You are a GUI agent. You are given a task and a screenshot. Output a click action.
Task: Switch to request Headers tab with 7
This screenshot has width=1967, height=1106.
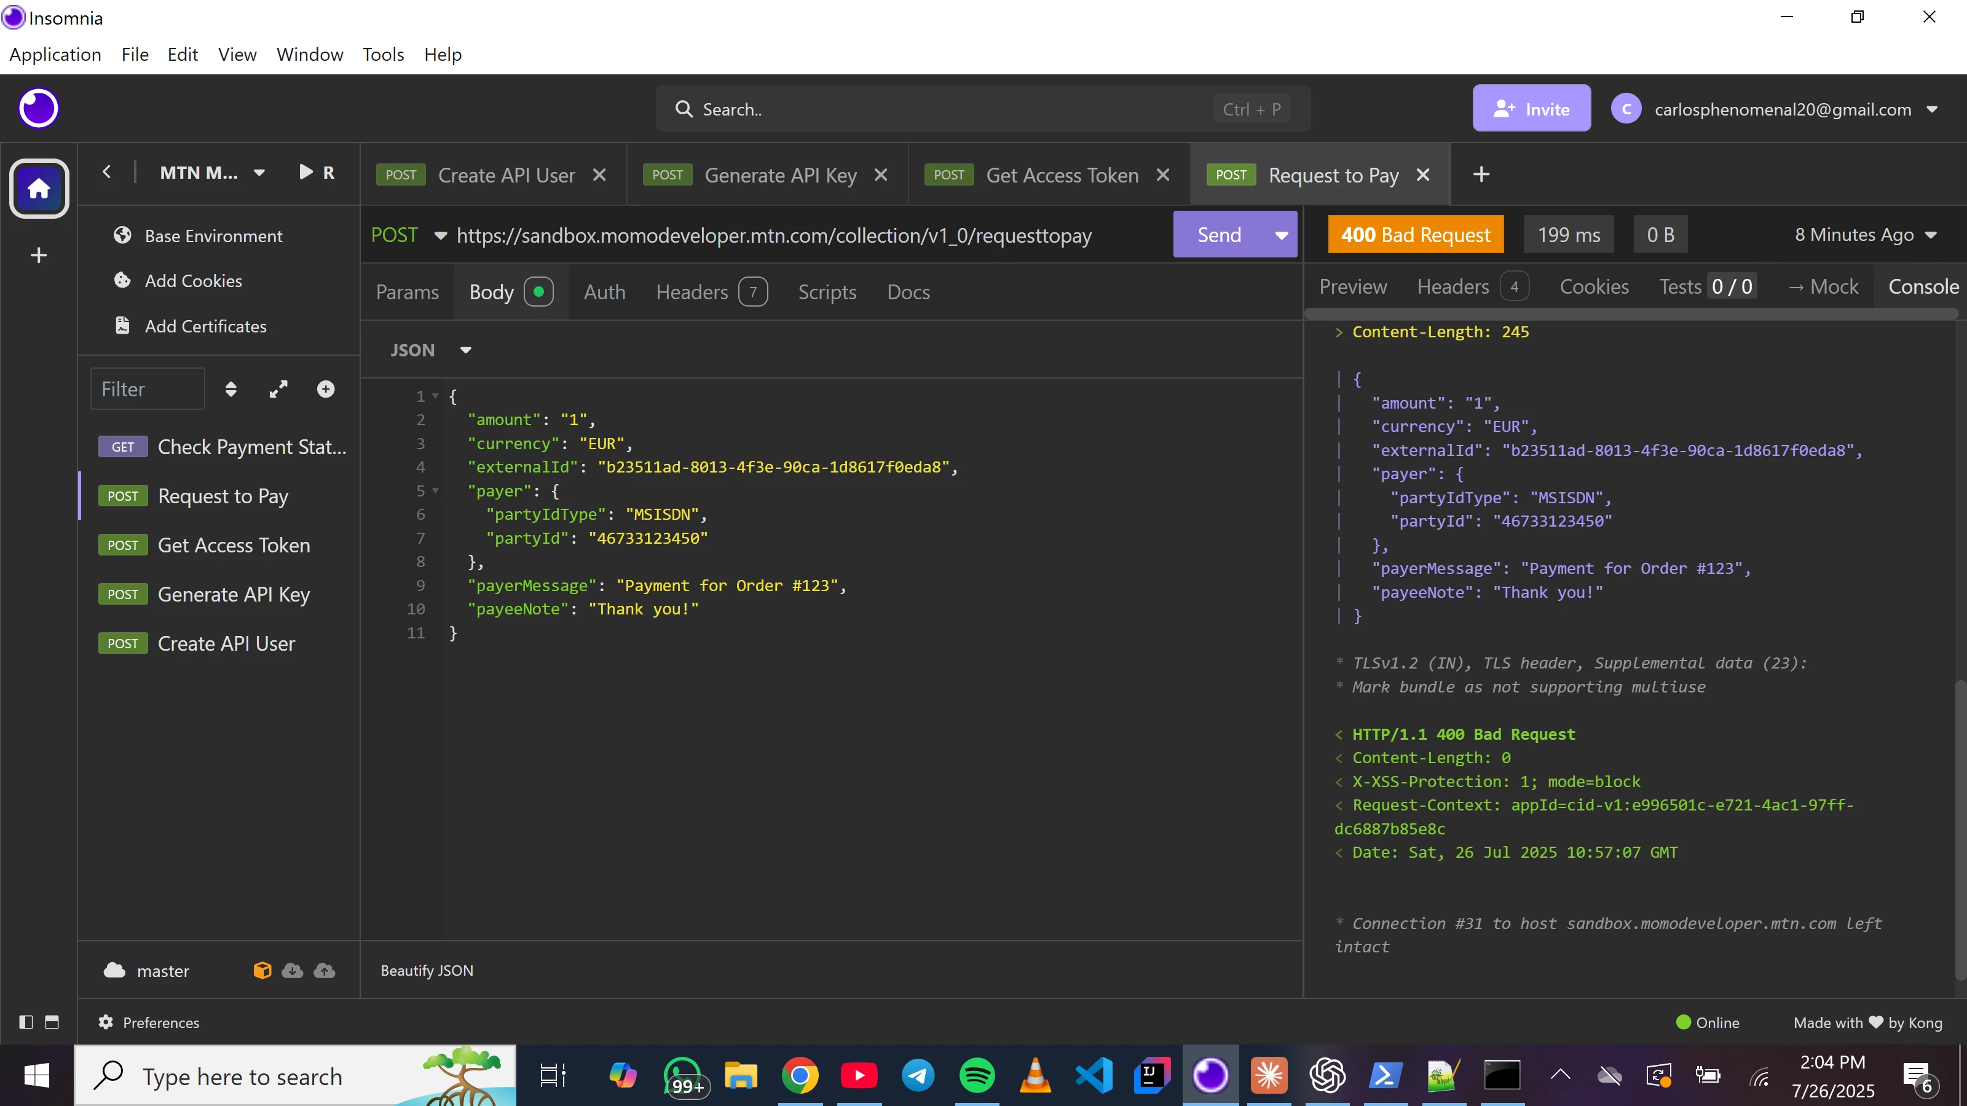711,292
